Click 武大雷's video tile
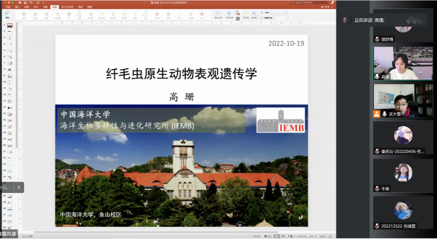 tap(403, 101)
